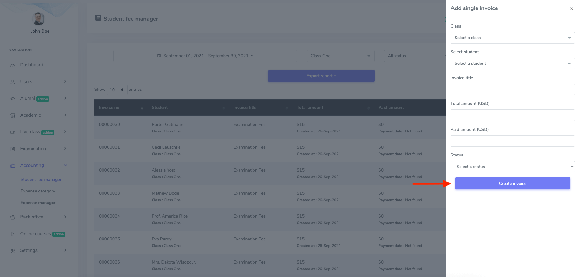
Task: Click the Examination clipboard icon
Action: 13,149
